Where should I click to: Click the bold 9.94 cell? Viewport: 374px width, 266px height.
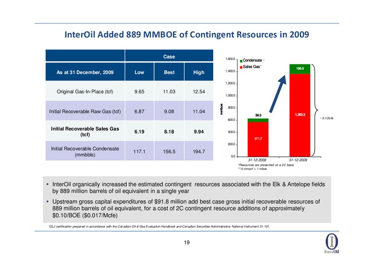click(x=199, y=132)
